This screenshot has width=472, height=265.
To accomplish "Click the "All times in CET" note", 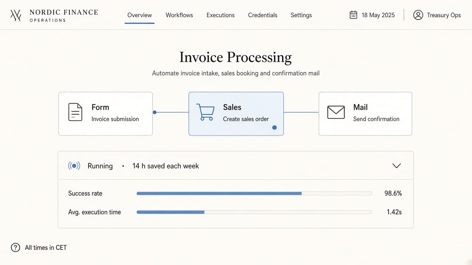I will (x=46, y=248).
